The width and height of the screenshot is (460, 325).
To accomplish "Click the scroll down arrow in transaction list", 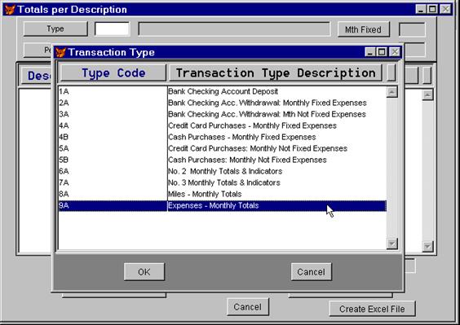I will coord(392,244).
